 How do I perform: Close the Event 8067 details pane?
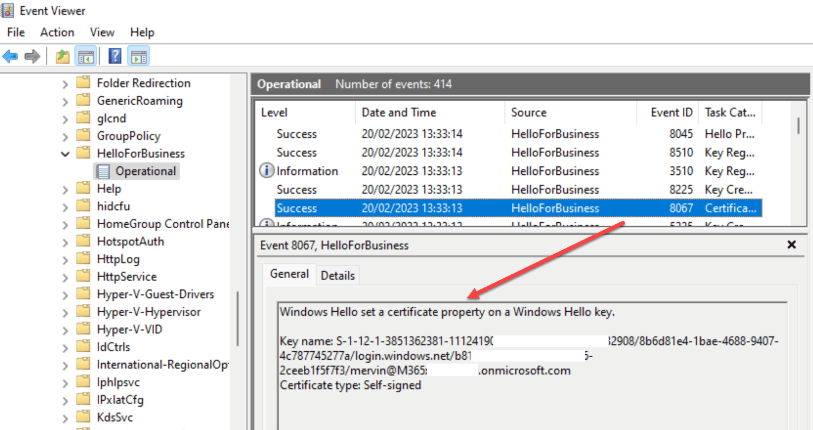coord(792,245)
